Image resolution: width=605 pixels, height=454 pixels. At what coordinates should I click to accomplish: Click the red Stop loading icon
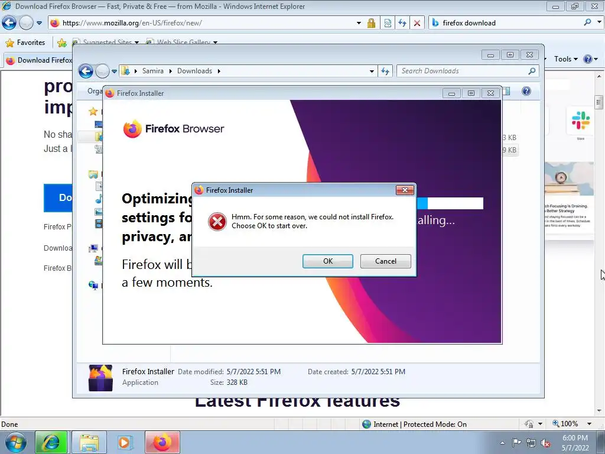417,23
